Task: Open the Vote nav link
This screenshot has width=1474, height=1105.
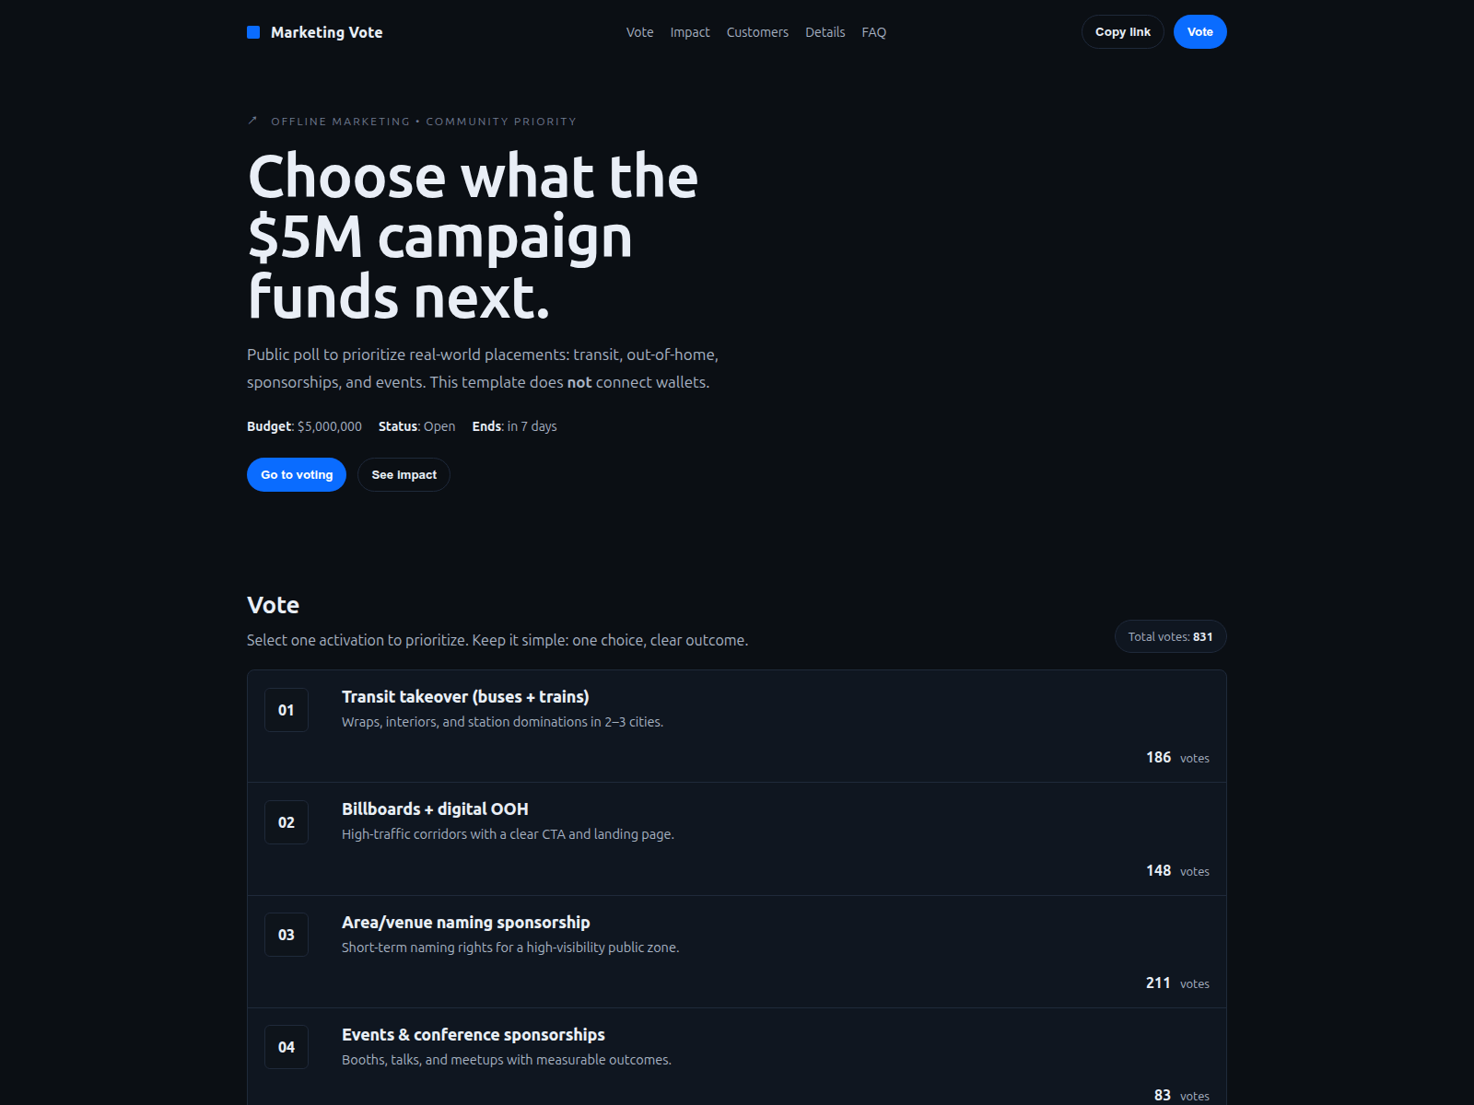Action: point(639,32)
